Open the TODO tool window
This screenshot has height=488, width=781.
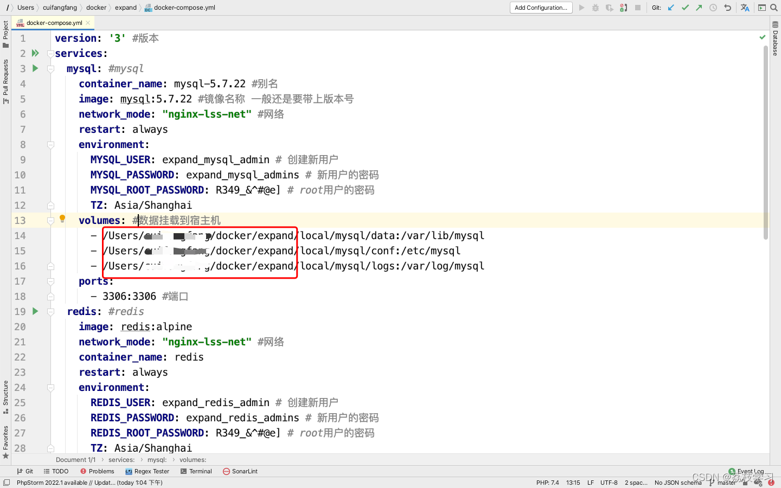(56, 471)
